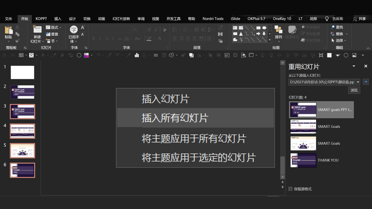
Task: Expand the Section (节) dropdown
Action: 52,41
